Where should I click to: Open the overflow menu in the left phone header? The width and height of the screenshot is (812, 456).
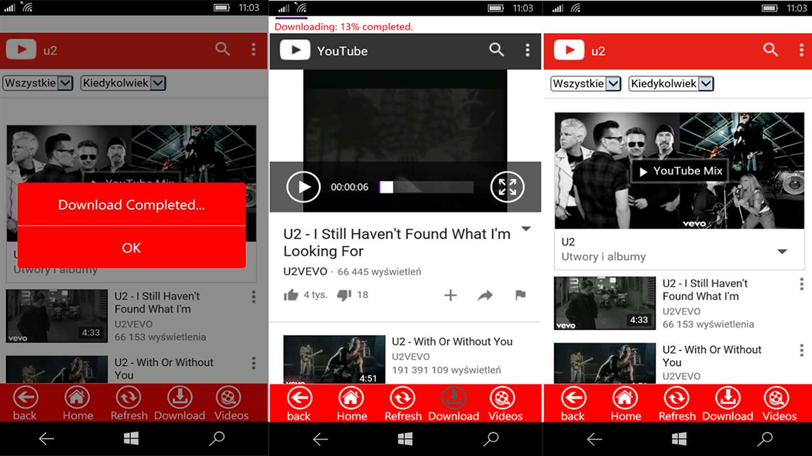coord(253,50)
